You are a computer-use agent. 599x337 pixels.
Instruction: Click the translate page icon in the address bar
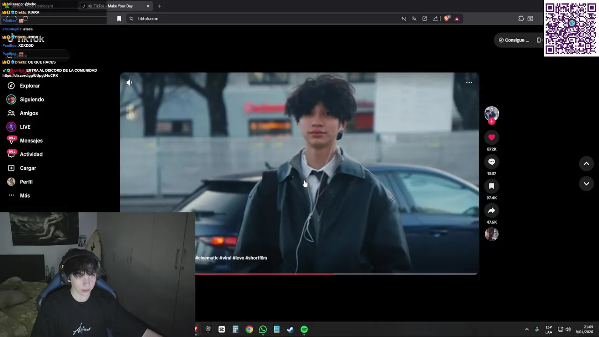(414, 19)
